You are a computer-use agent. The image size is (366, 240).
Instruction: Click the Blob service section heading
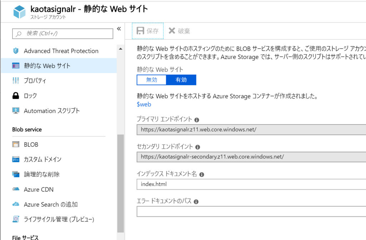pos(27,129)
